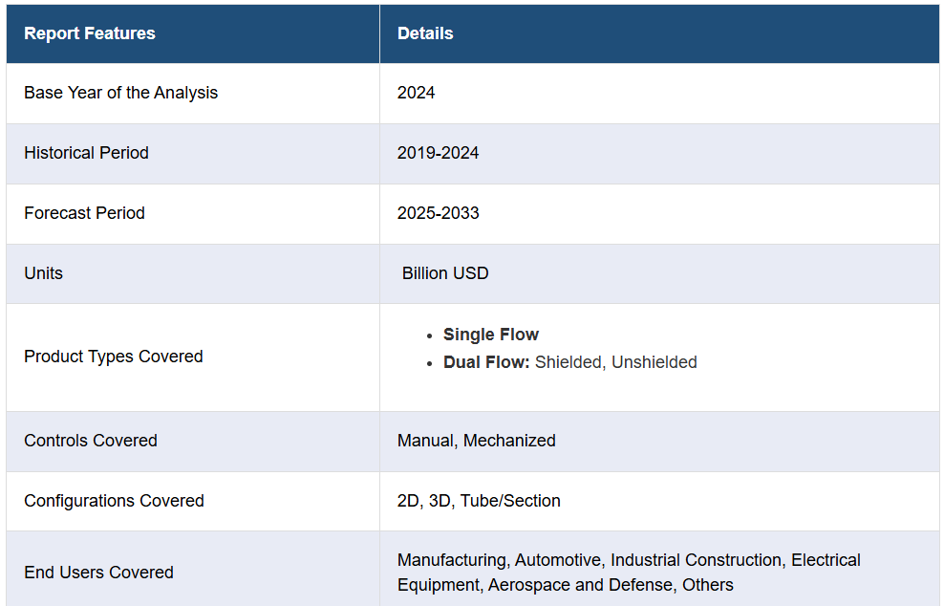This screenshot has height=606, width=944.
Task: Click the Report Features column header
Action: (90, 33)
